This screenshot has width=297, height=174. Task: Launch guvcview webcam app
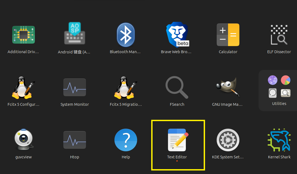24,139
